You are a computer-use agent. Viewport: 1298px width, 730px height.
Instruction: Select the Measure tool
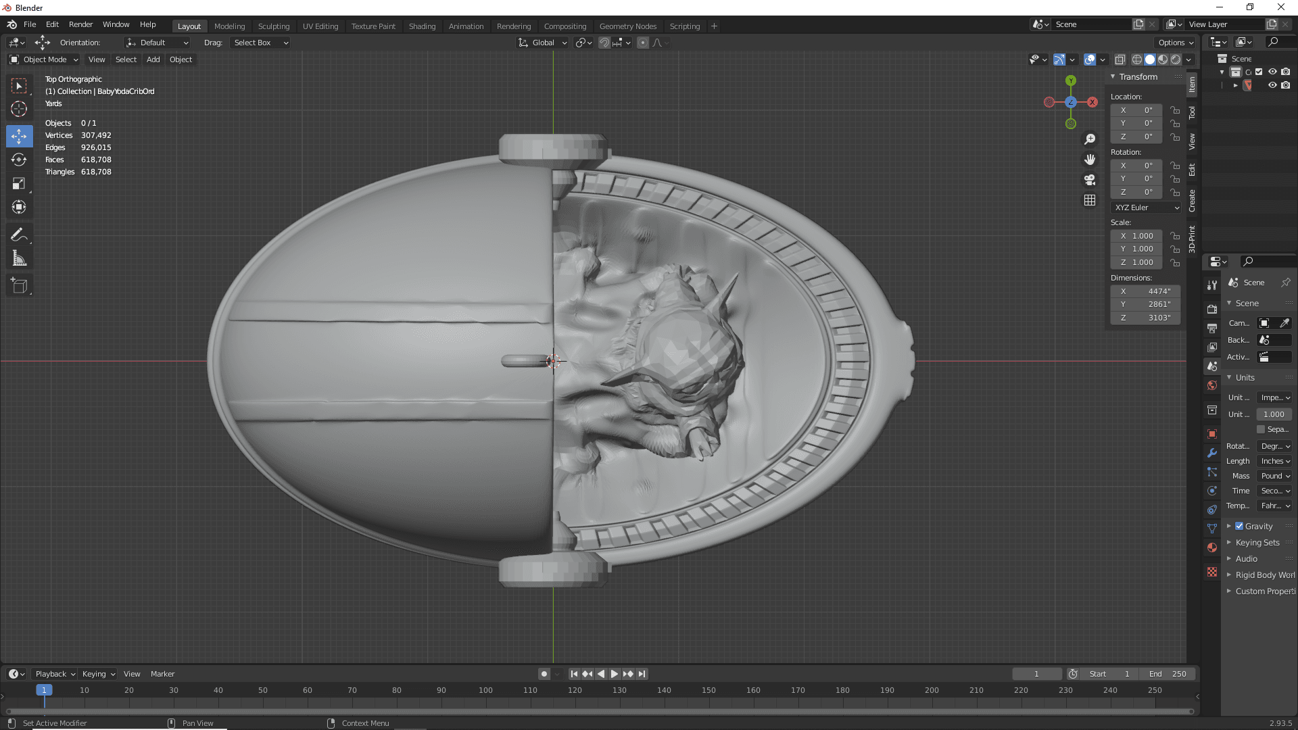click(x=19, y=258)
